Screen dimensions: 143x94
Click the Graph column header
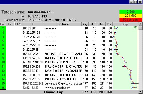[125, 24]
